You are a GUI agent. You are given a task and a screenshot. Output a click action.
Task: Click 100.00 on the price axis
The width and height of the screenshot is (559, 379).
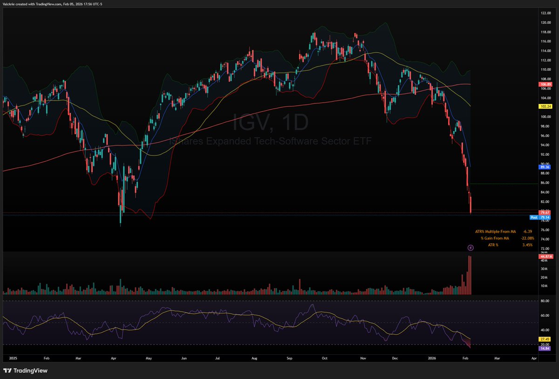pyautogui.click(x=545, y=117)
